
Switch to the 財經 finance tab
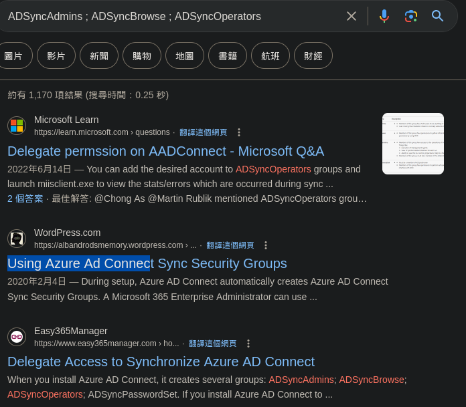point(313,55)
